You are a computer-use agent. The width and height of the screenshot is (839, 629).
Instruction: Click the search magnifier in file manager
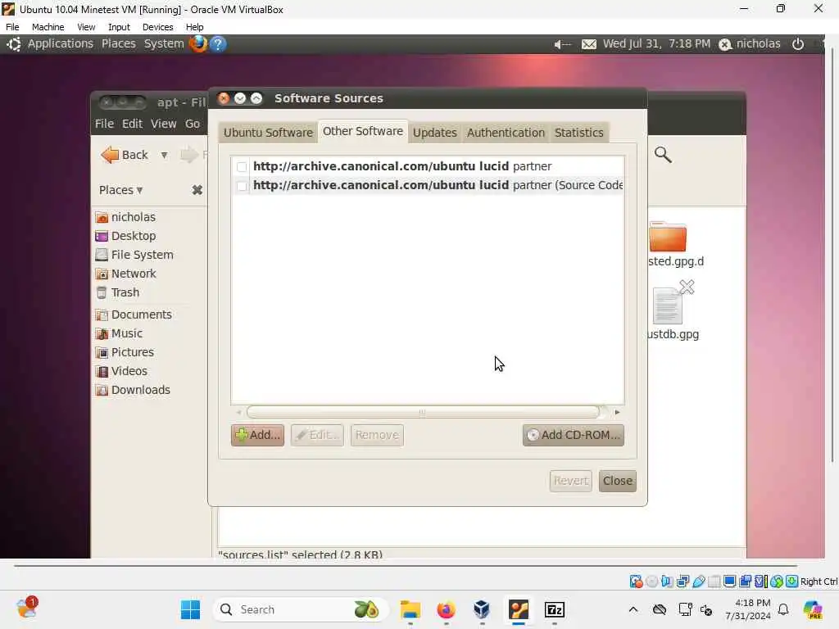point(662,155)
